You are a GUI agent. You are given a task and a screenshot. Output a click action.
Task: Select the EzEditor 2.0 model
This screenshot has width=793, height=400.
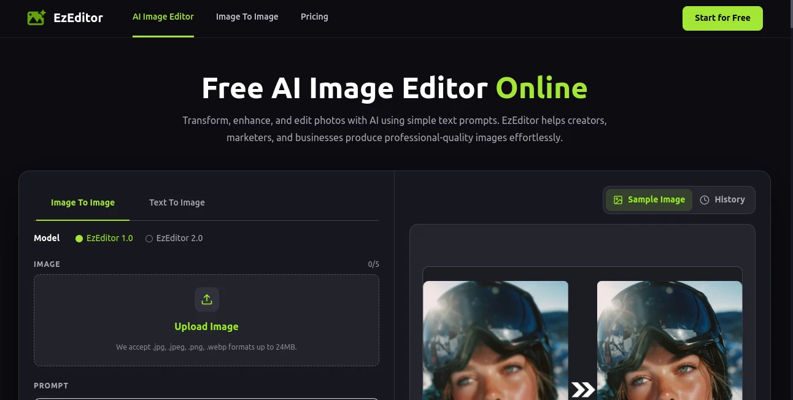(174, 238)
